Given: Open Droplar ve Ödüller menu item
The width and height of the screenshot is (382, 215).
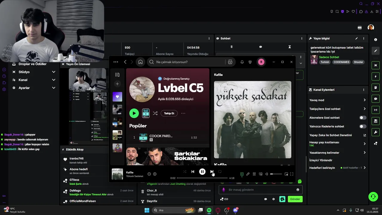Looking at the screenshot, I should pyautogui.click(x=29, y=64).
